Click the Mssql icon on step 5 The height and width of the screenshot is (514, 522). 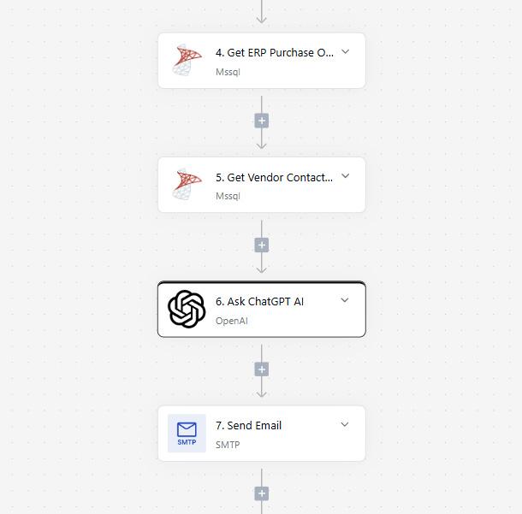click(187, 185)
